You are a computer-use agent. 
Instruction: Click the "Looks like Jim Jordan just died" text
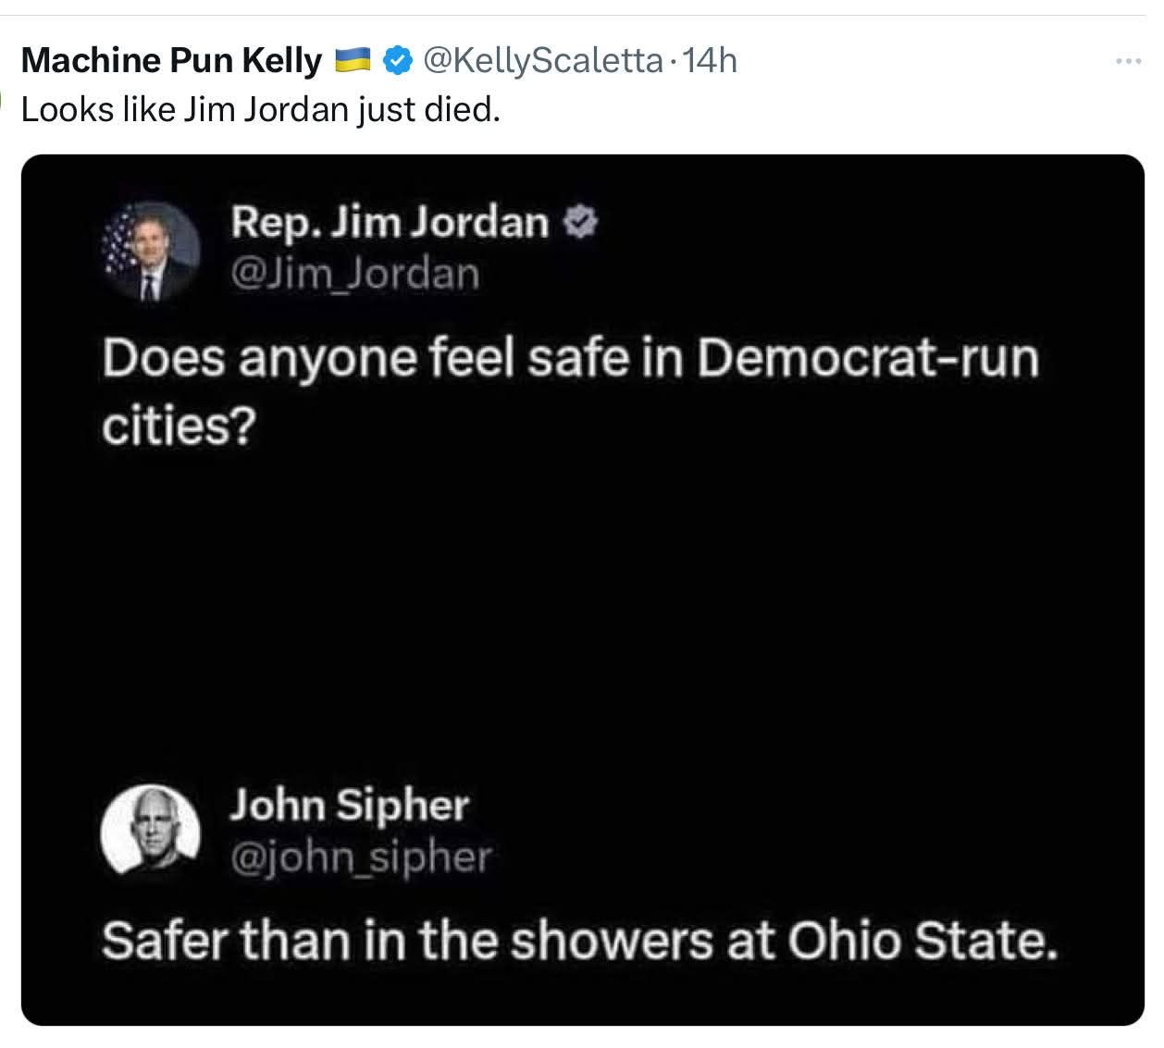pyautogui.click(x=260, y=110)
